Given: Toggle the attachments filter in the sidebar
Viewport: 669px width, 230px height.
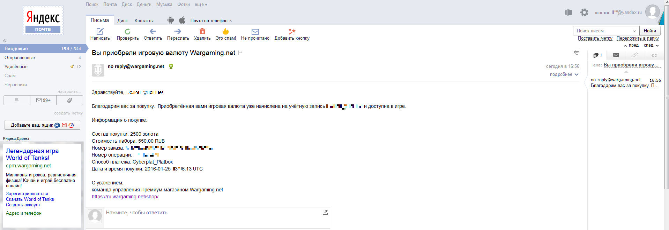Looking at the screenshot, I should point(70,100).
